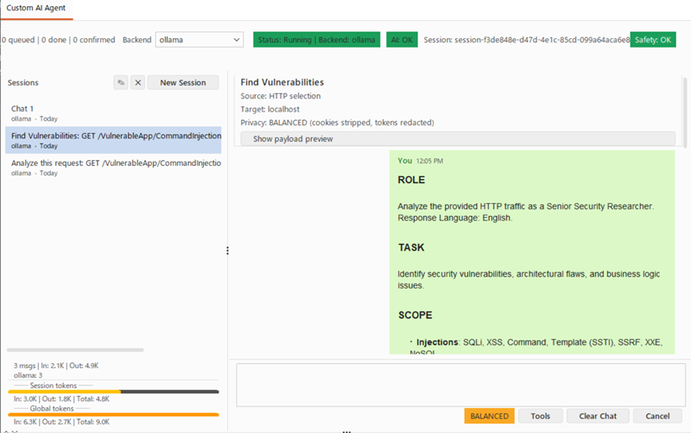Start a New Session
691x433 pixels.
183,82
